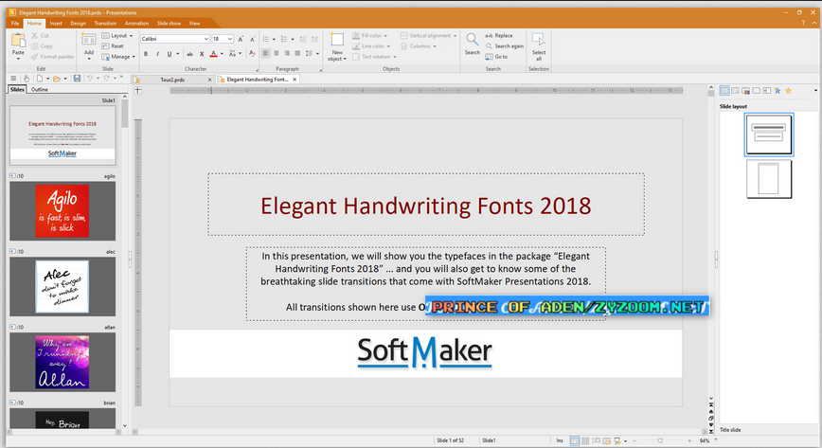Align paragraph left
Image resolution: width=822 pixels, height=448 pixels.
tap(266, 53)
